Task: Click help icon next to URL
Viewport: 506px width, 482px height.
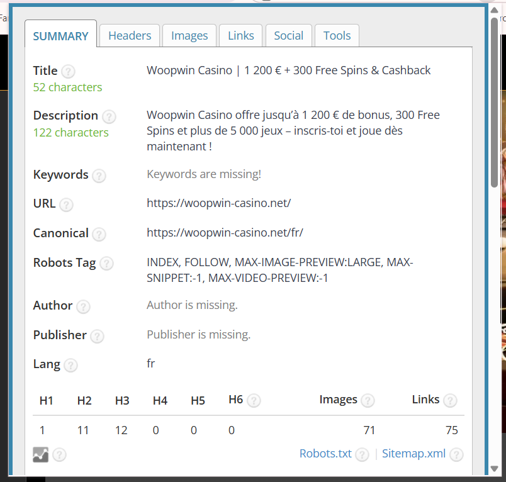Action: (66, 205)
